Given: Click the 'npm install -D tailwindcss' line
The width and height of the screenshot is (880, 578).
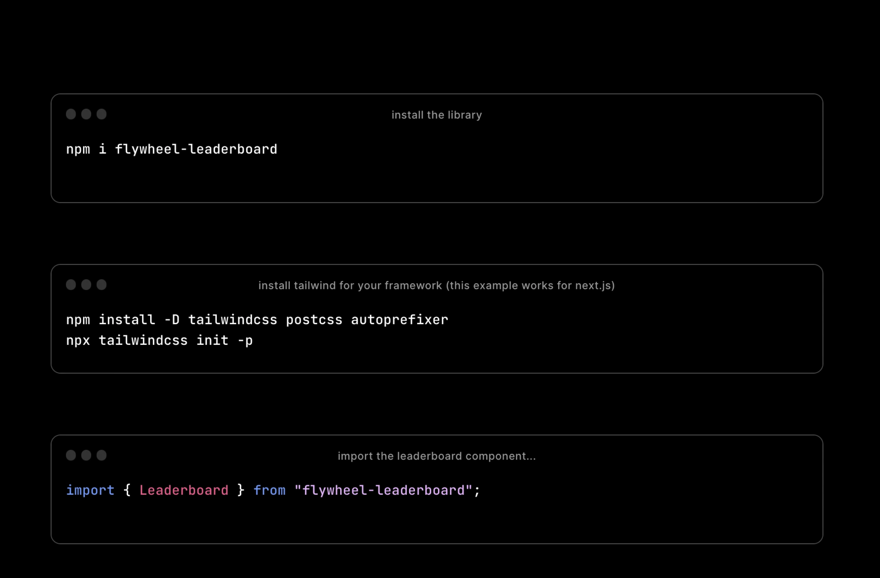Looking at the screenshot, I should coord(257,320).
